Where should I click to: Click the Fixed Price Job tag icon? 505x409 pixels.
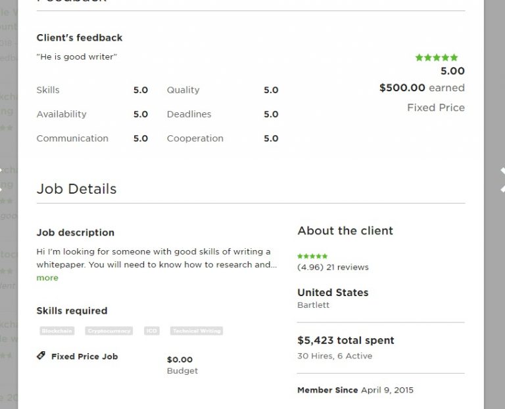click(x=41, y=356)
